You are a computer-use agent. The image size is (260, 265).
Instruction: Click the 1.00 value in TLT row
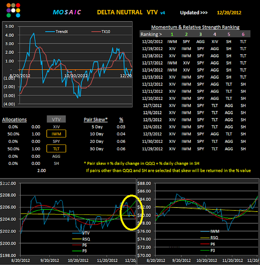pyautogui.click(x=36, y=149)
